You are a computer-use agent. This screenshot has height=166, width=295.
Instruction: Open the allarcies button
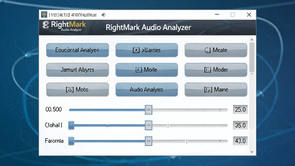(x=147, y=50)
